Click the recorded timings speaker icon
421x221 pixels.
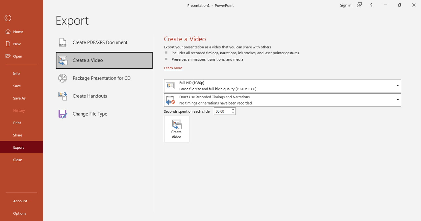170,100
